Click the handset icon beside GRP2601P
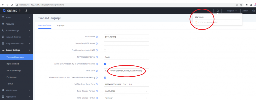This screenshot has height=100, width=256. pyautogui.click(x=26, y=11)
